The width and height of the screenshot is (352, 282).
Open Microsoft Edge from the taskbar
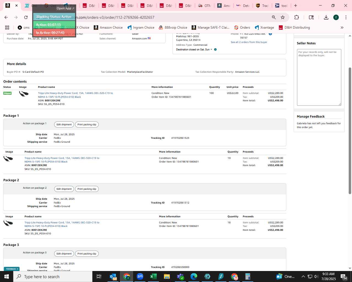(x=194, y=276)
